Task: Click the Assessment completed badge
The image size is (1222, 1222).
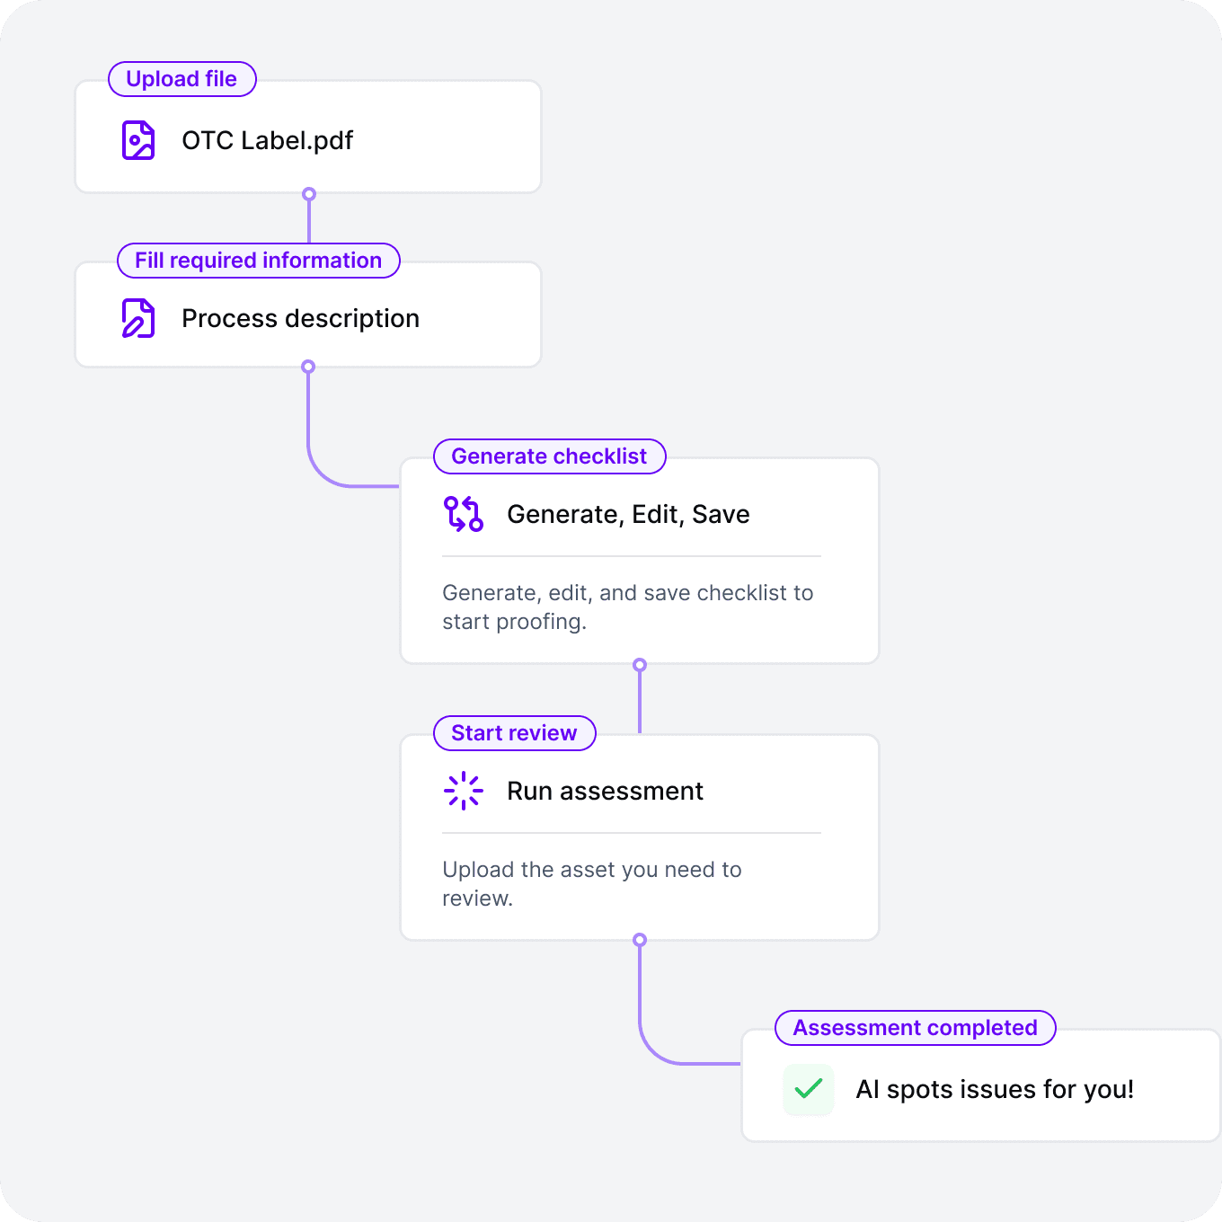Action: click(916, 1028)
